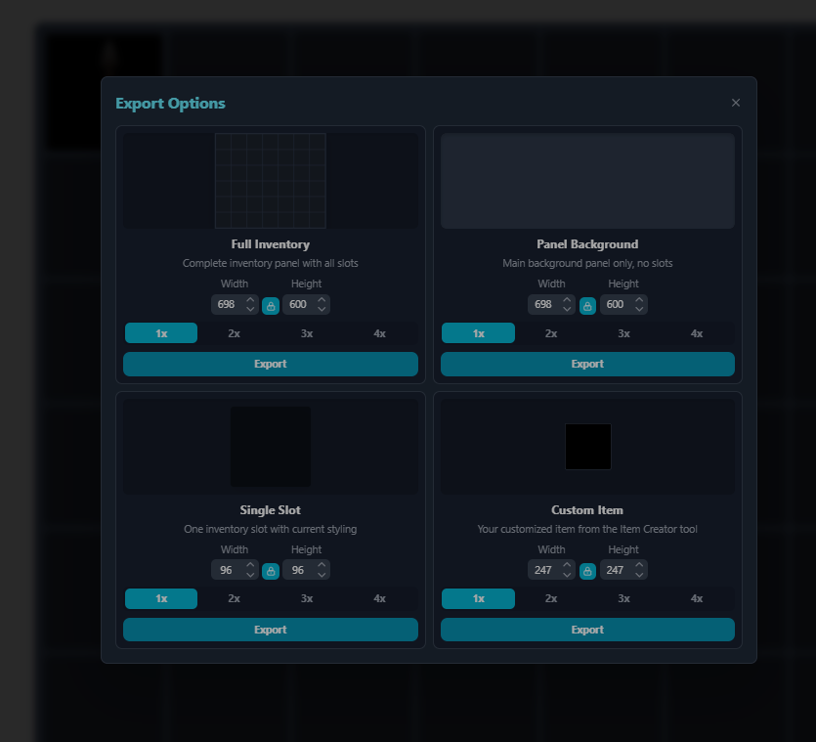Decrease Custom Item height with down arrow

tap(639, 574)
